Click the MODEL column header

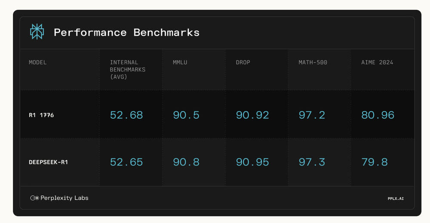coord(38,62)
